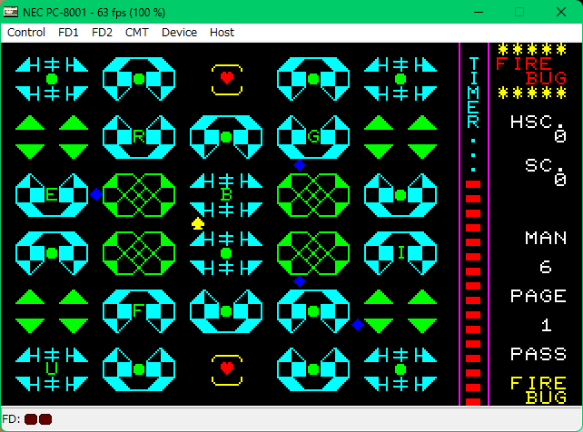The image size is (583, 432).
Task: Click the blue diamond beside the E tile
Action: (x=95, y=194)
